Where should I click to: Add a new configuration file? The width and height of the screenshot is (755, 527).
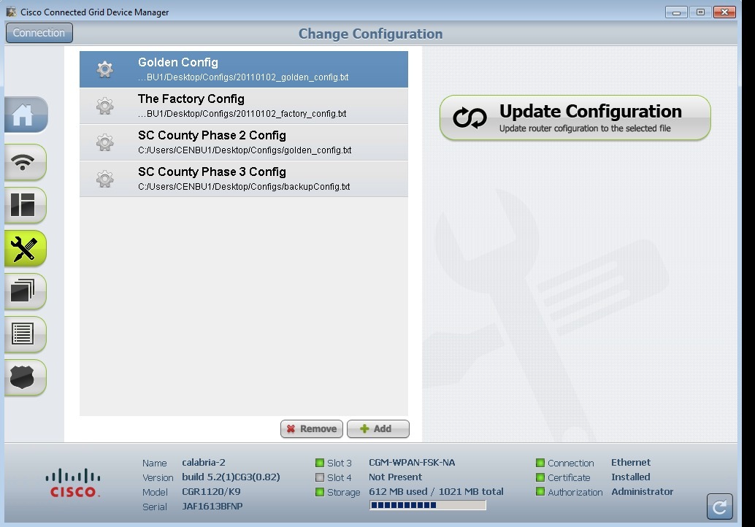click(378, 428)
